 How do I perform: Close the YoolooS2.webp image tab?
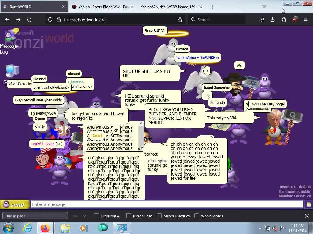click(201, 7)
